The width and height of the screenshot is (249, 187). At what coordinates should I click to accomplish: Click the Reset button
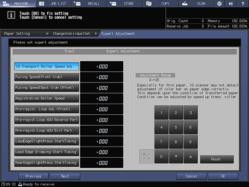(x=217, y=159)
